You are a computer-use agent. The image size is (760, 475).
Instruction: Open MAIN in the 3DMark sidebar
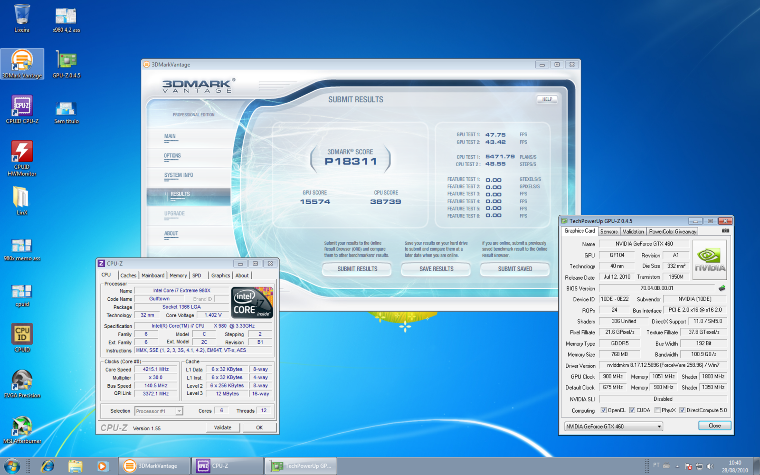coord(170,137)
